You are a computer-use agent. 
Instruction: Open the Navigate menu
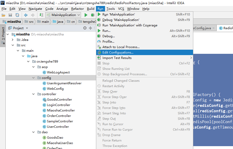pos(35,9)
